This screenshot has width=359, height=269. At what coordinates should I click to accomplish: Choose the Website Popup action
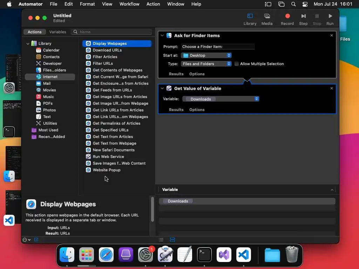(107, 170)
